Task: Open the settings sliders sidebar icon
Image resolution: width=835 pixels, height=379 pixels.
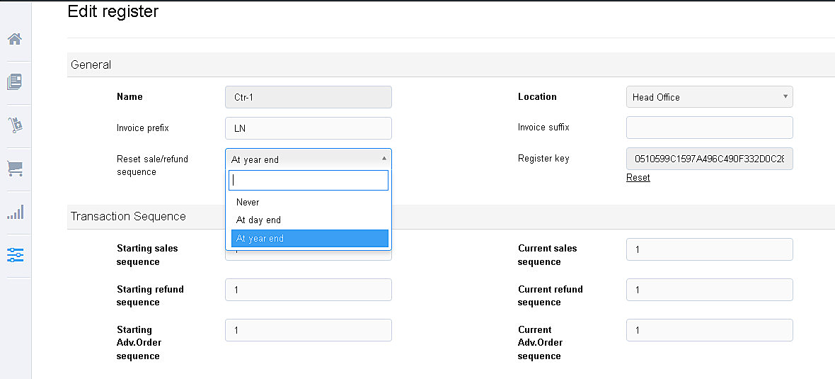Action: point(15,255)
